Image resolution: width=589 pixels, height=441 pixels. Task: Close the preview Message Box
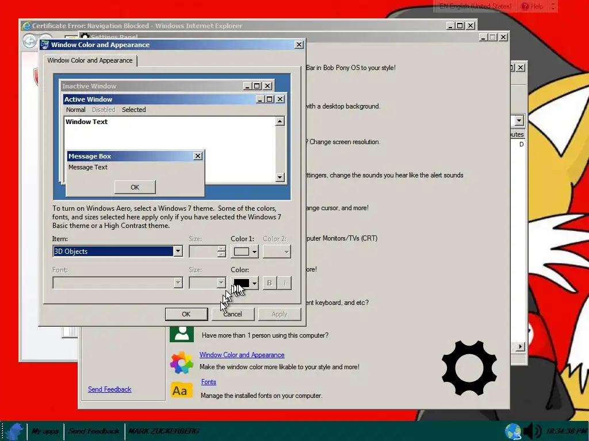tap(198, 156)
